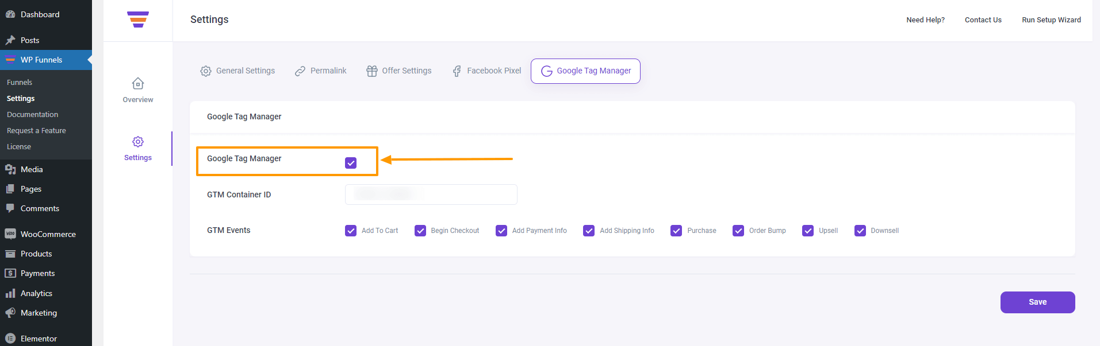Click Run Setup Wizard link

(1051, 20)
